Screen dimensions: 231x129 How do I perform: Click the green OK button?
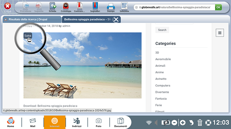[x=218, y=7]
